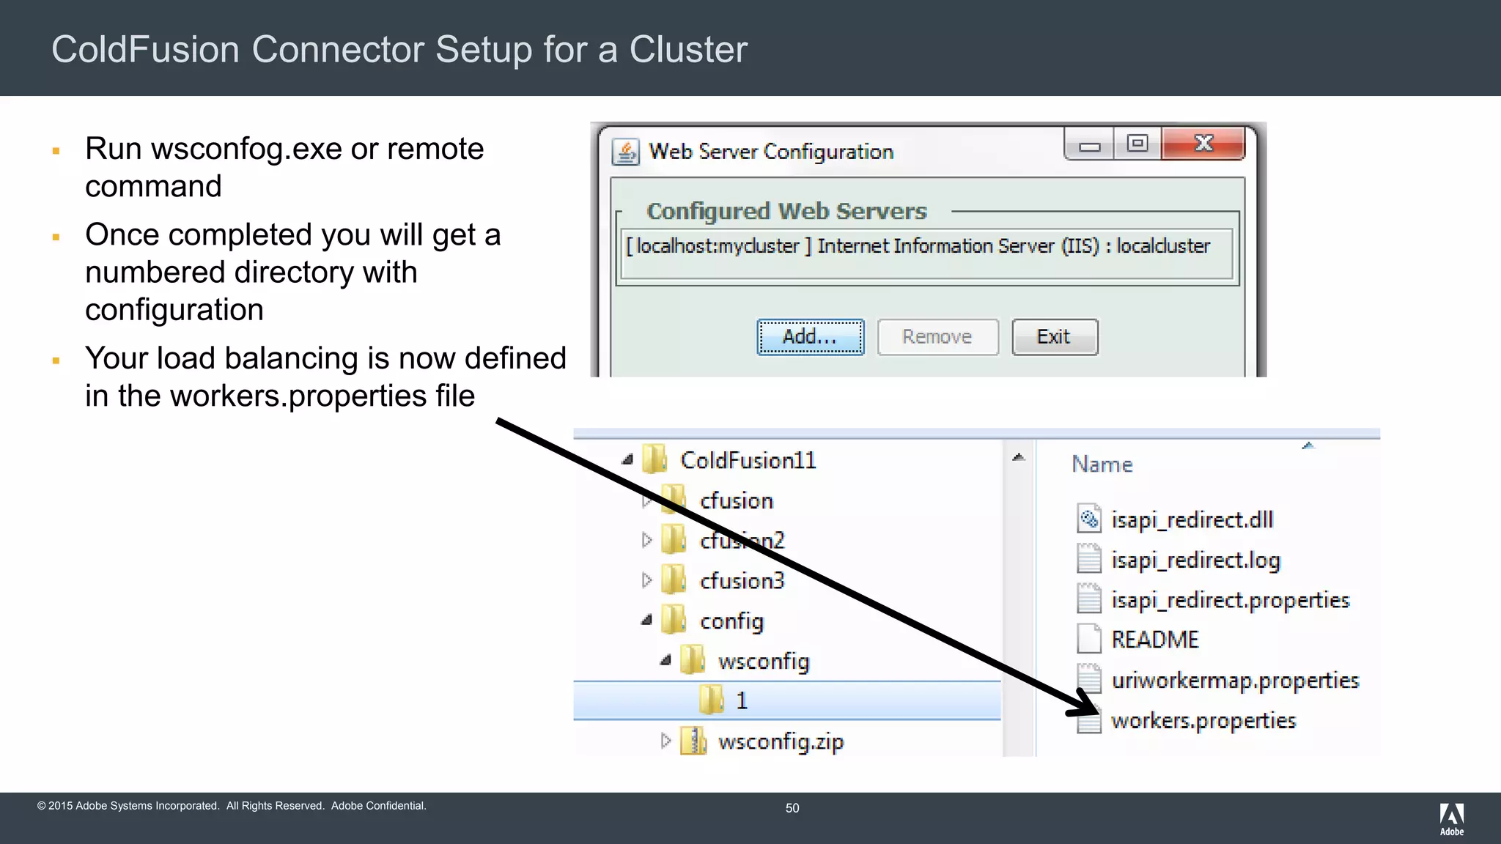Expand the cfusion3 folder arrow
Viewport: 1501px width, 844px height.
[646, 580]
